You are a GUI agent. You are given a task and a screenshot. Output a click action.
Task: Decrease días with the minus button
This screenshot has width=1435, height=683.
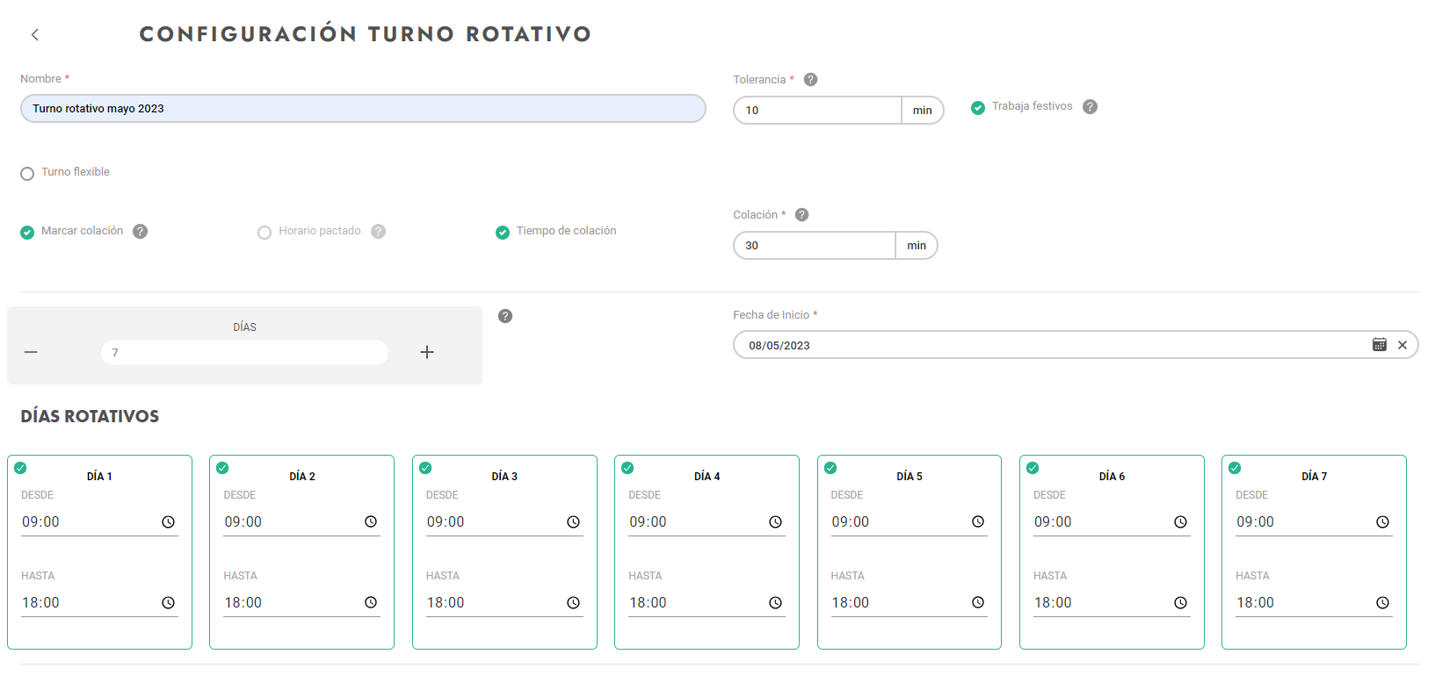click(x=31, y=352)
